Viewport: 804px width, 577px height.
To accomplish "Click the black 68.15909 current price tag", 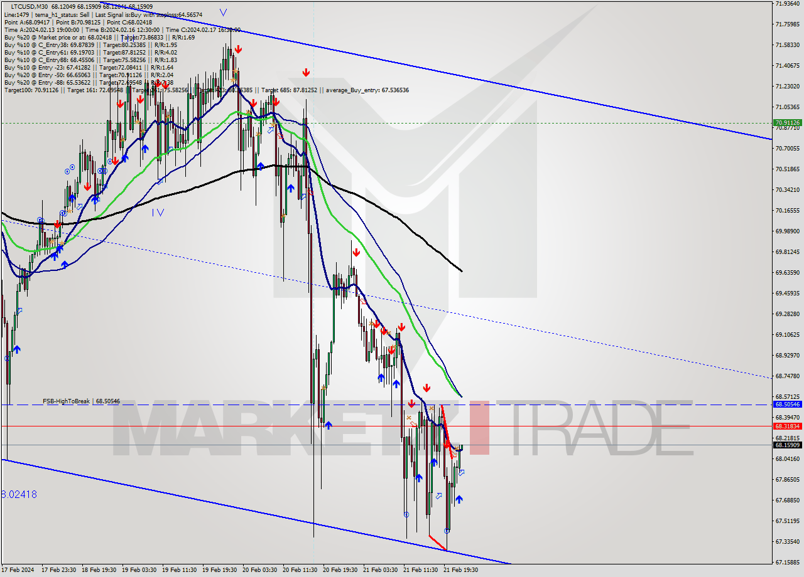I will tap(788, 445).
